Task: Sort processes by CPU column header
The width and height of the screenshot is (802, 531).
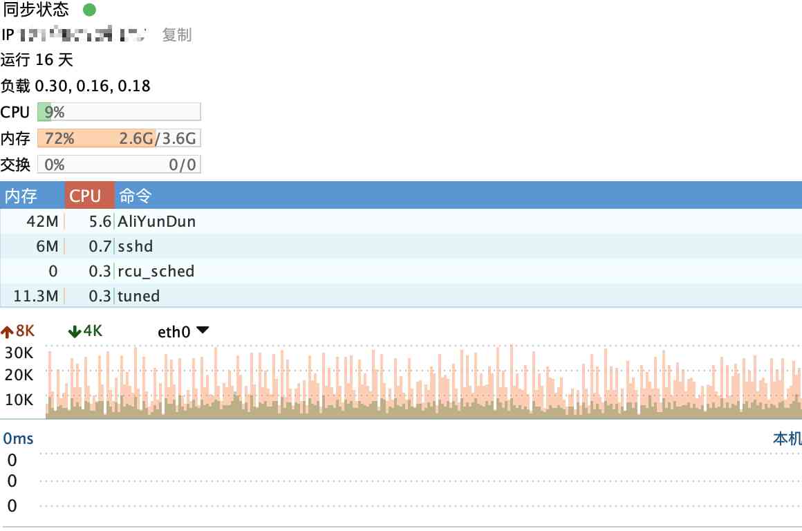Action: [x=89, y=195]
